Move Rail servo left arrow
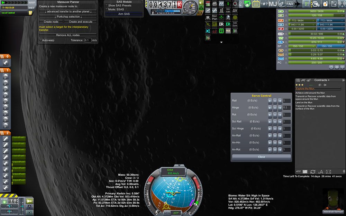Image resolution: width=346 pixels, height=216 pixels. [x=270, y=101]
